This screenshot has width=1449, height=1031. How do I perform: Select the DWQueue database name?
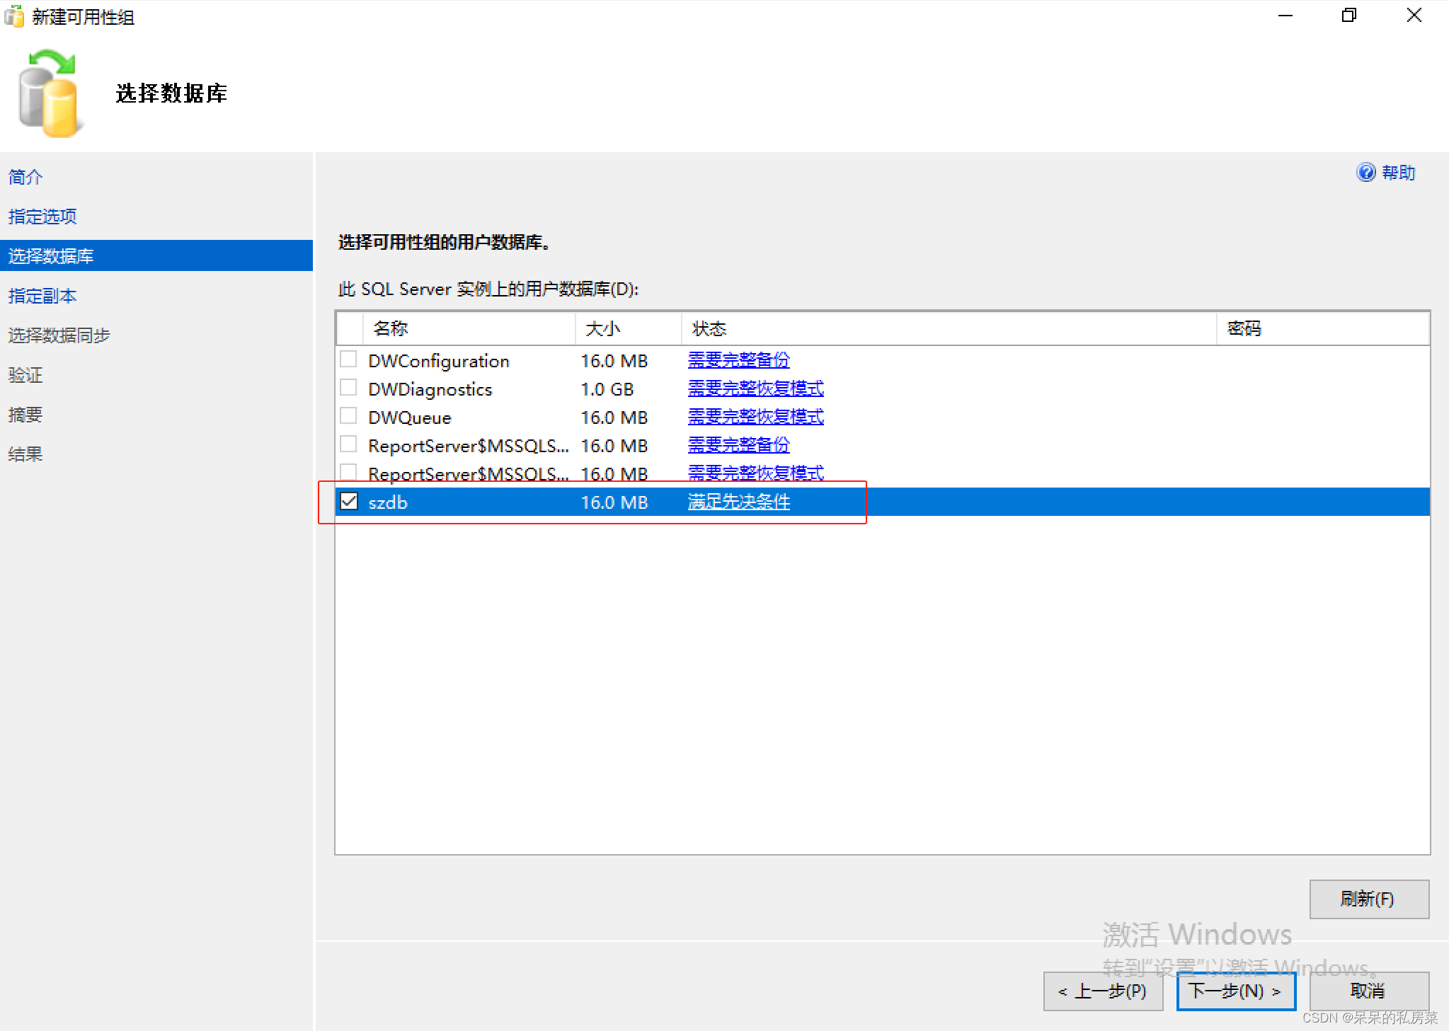tap(410, 417)
